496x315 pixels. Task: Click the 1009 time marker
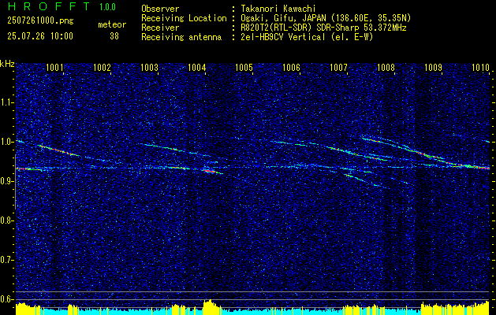pyautogui.click(x=433, y=67)
